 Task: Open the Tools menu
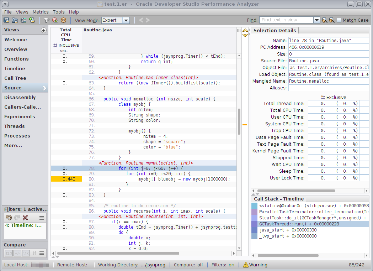[x=59, y=12]
